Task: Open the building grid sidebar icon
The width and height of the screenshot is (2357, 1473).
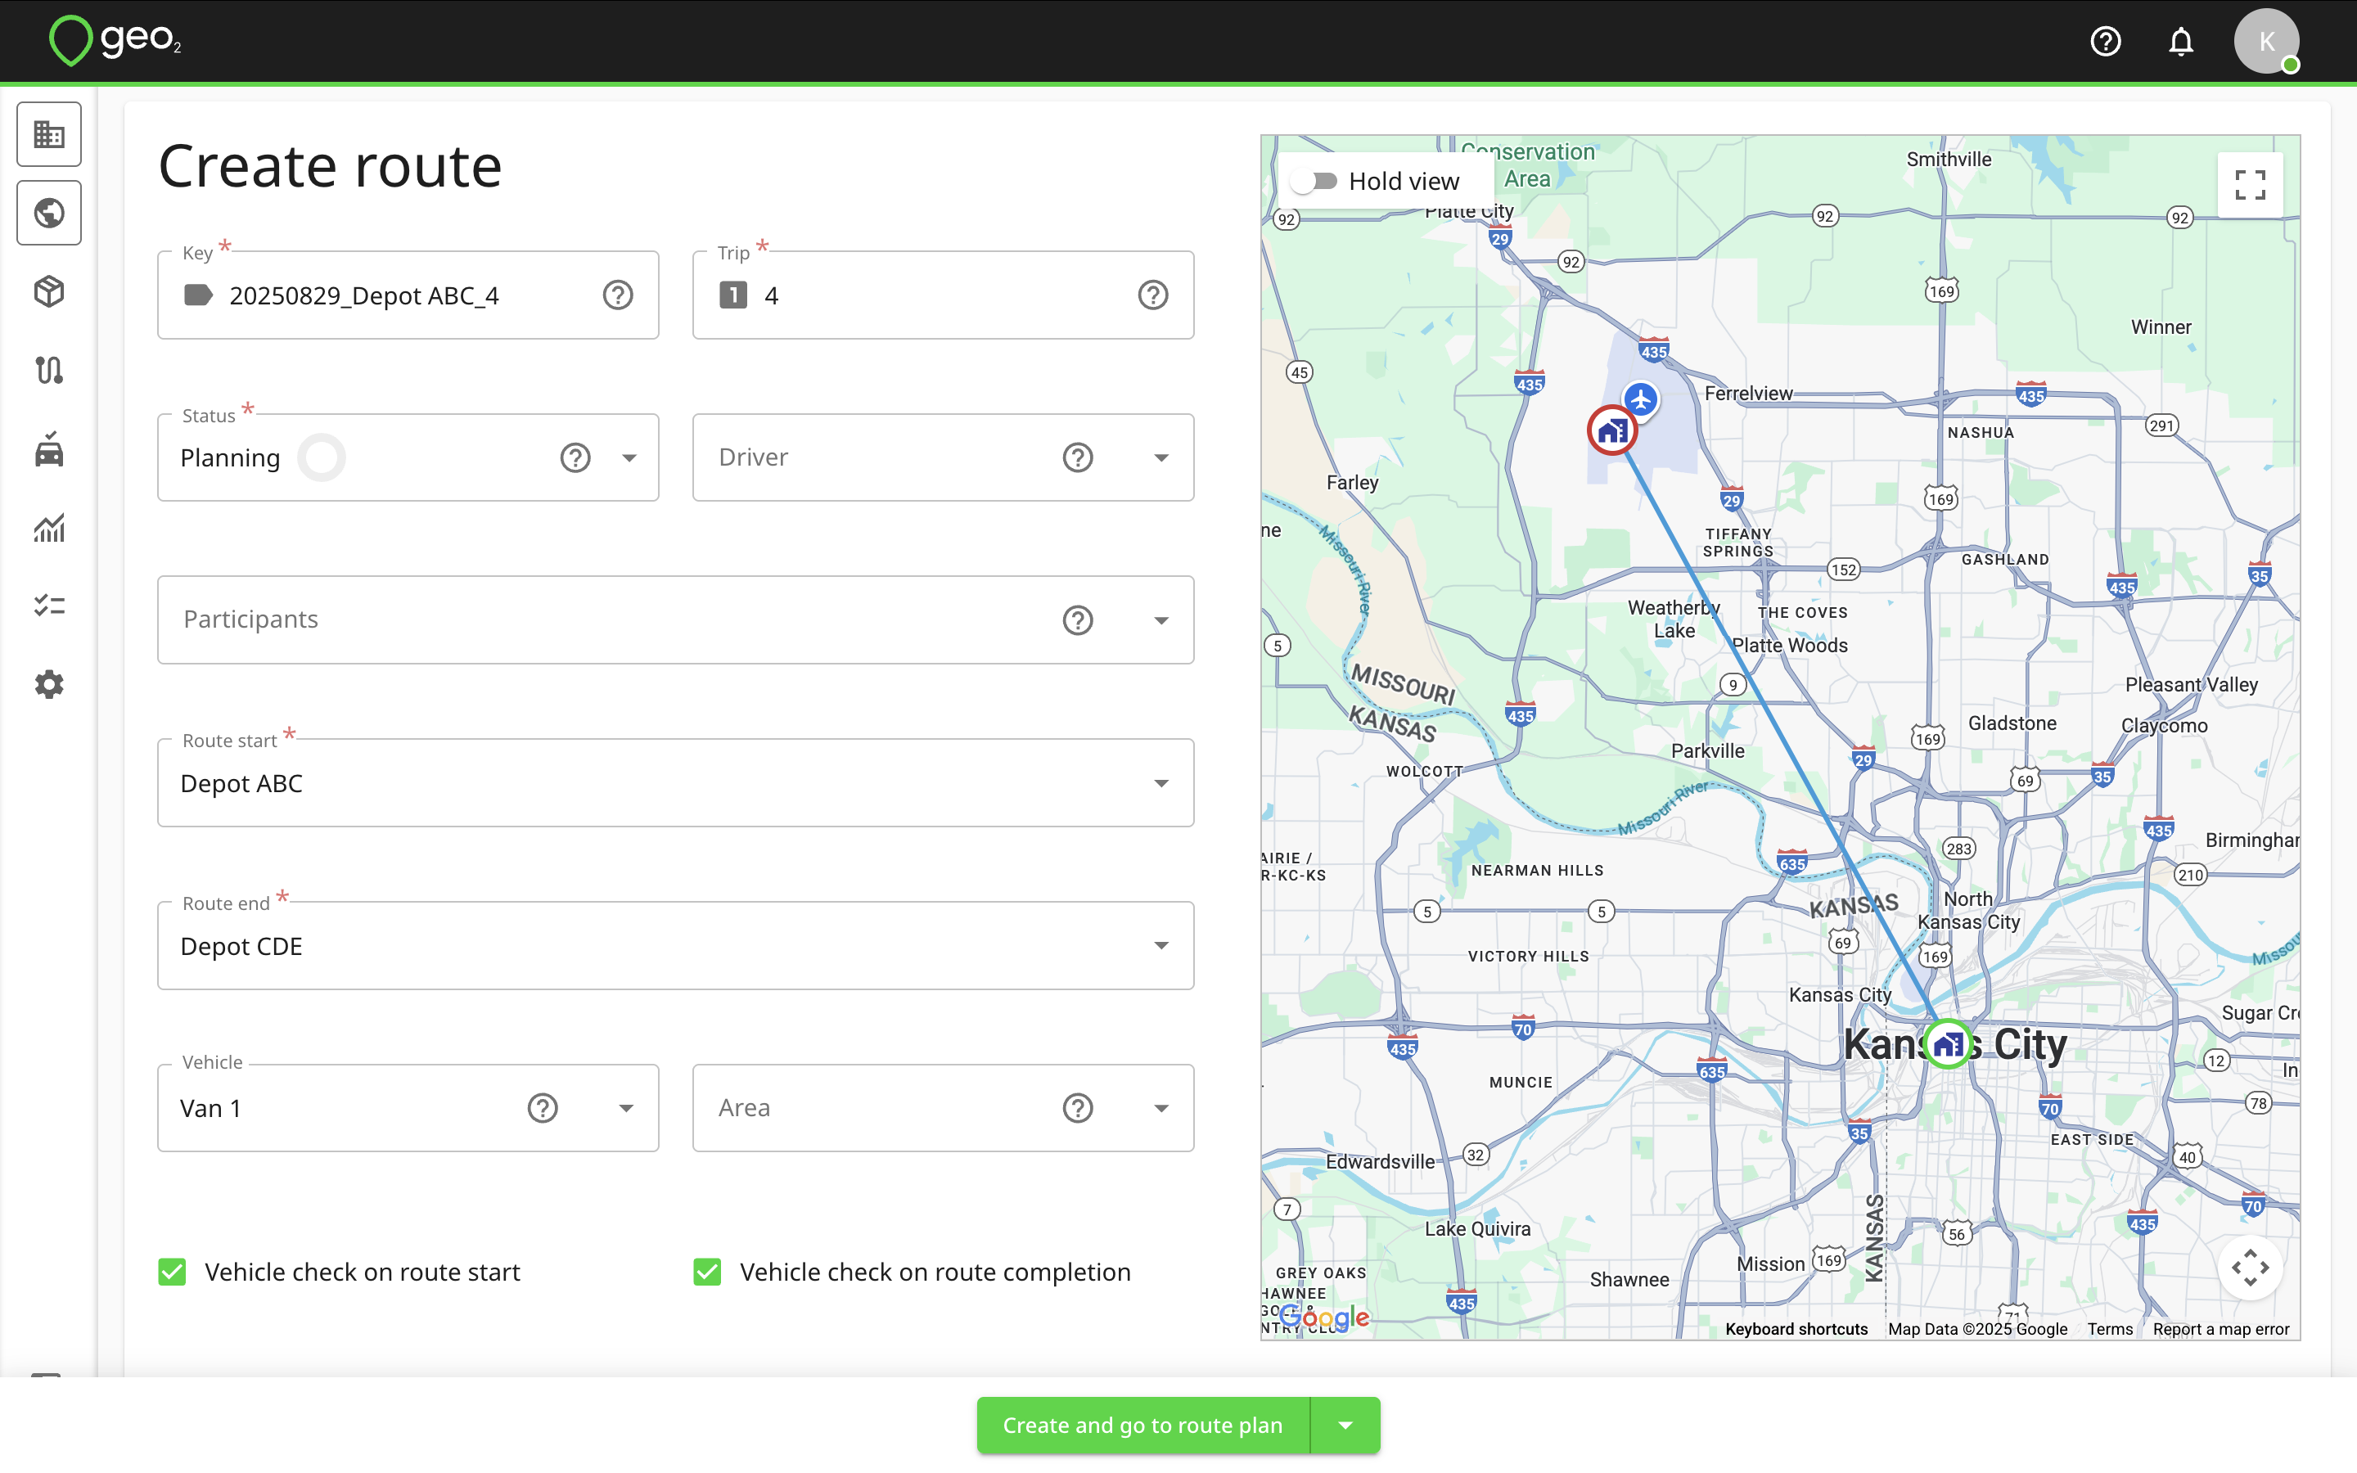Action: click(x=49, y=134)
